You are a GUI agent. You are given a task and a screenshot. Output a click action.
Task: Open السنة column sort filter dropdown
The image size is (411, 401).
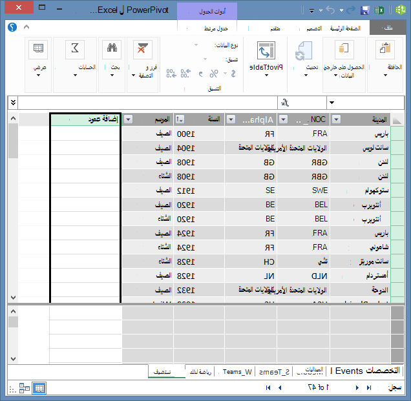[180, 119]
